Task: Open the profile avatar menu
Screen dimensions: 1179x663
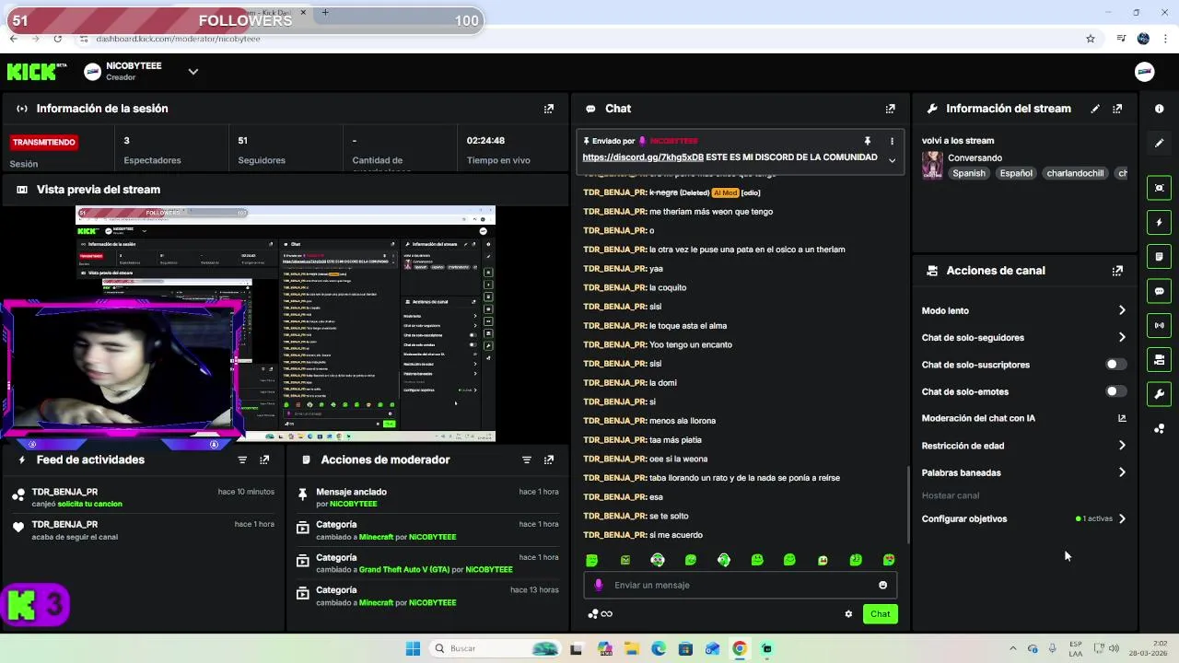Action: 1145,72
